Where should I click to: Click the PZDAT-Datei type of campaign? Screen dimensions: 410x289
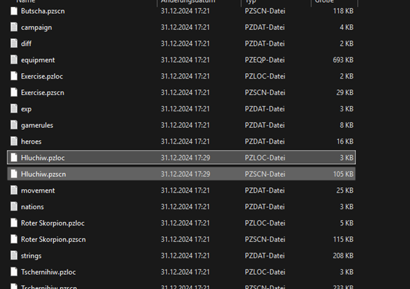pos(264,27)
